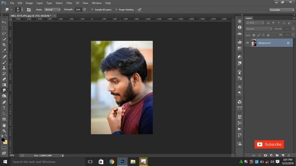This screenshot has height=166, width=296.
Task: Toggle Lock all padlock icon
Action: (268, 35)
